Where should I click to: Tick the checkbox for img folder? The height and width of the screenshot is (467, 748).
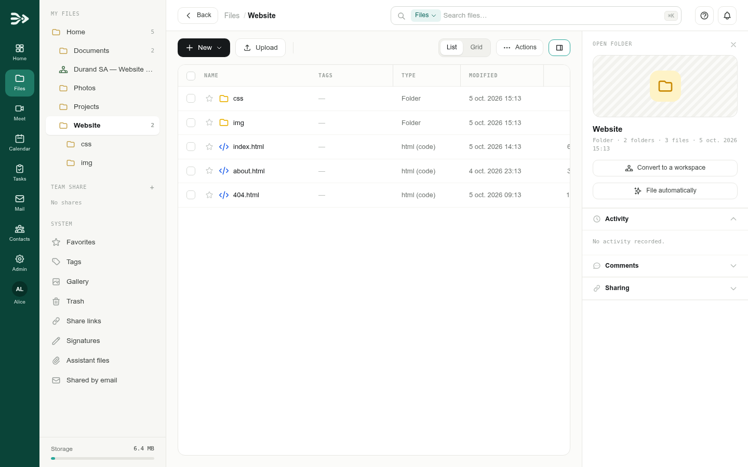point(191,122)
